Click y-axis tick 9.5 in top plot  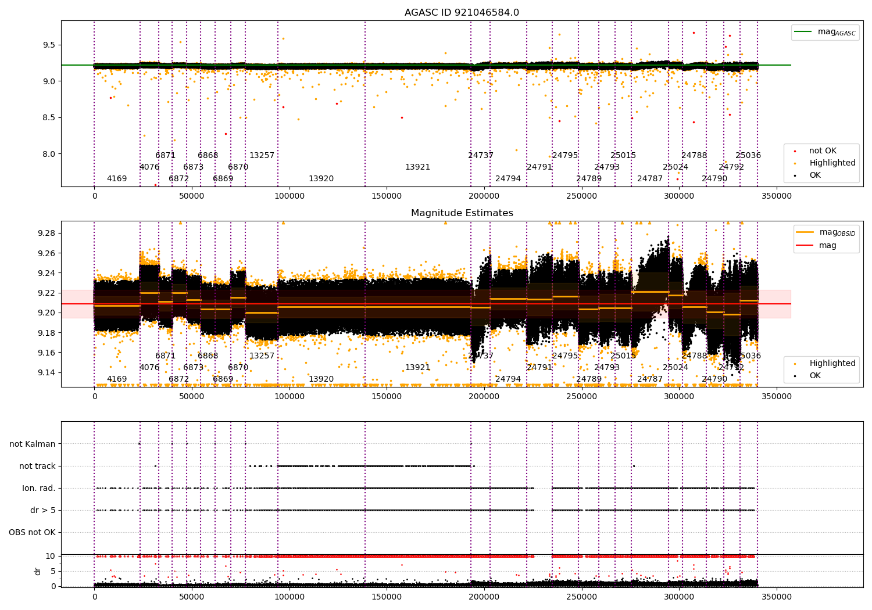49,45
